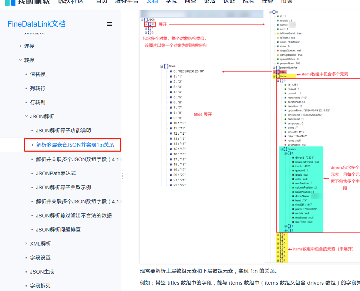
Task: Expand the XML解析 section chevron
Action: [26, 244]
